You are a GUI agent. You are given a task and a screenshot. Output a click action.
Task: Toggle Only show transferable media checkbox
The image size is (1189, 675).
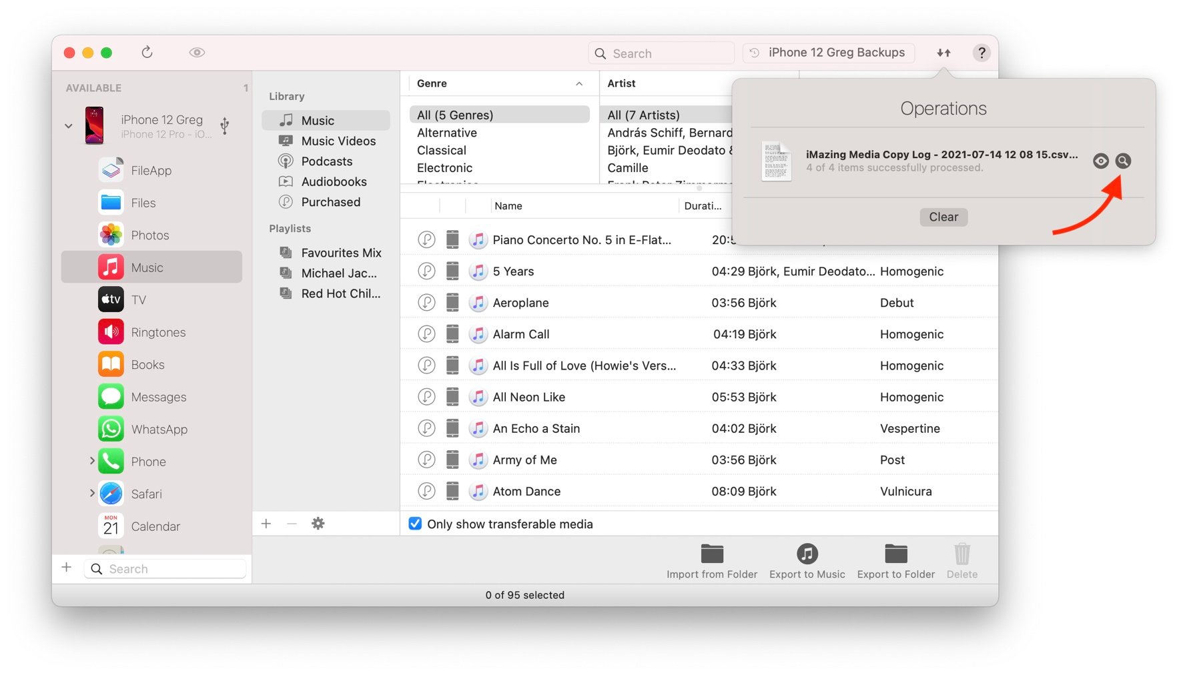coord(415,524)
